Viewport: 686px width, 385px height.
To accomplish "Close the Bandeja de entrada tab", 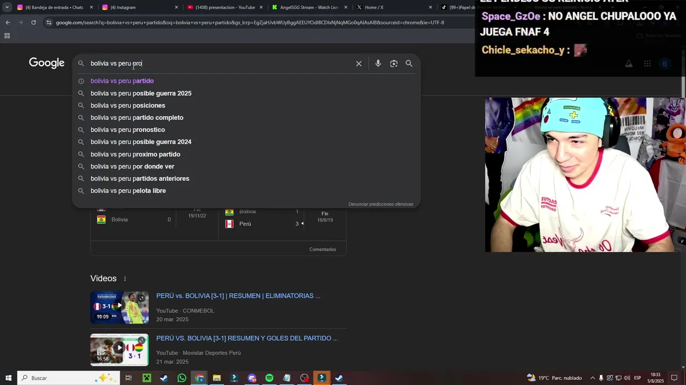I will point(92,7).
